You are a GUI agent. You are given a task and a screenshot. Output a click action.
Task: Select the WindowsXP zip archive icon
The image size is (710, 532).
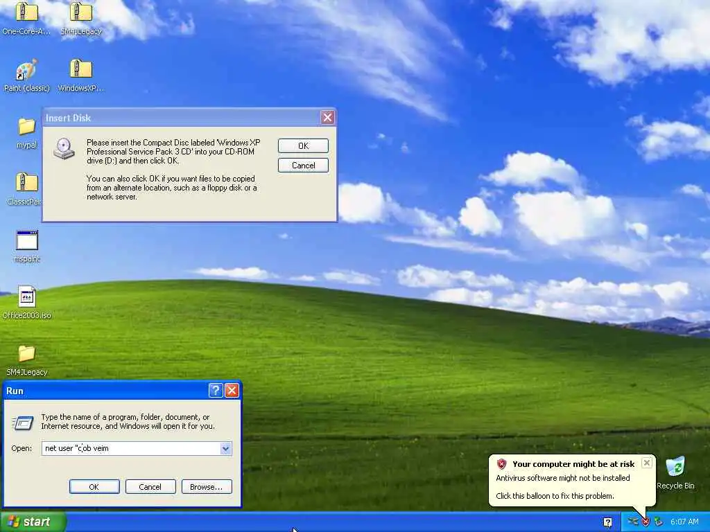81,69
